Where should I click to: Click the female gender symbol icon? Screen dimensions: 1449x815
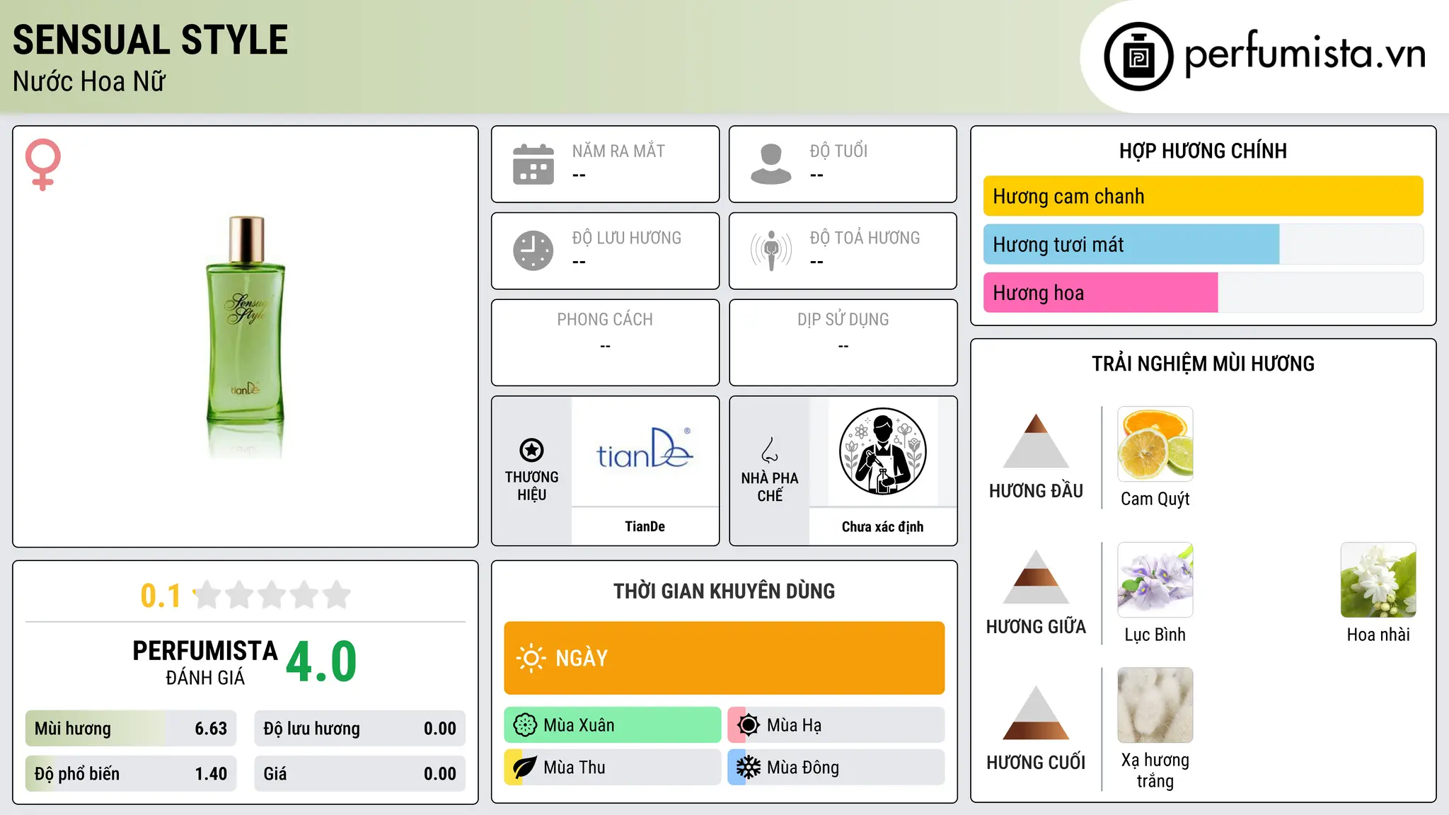coord(43,164)
